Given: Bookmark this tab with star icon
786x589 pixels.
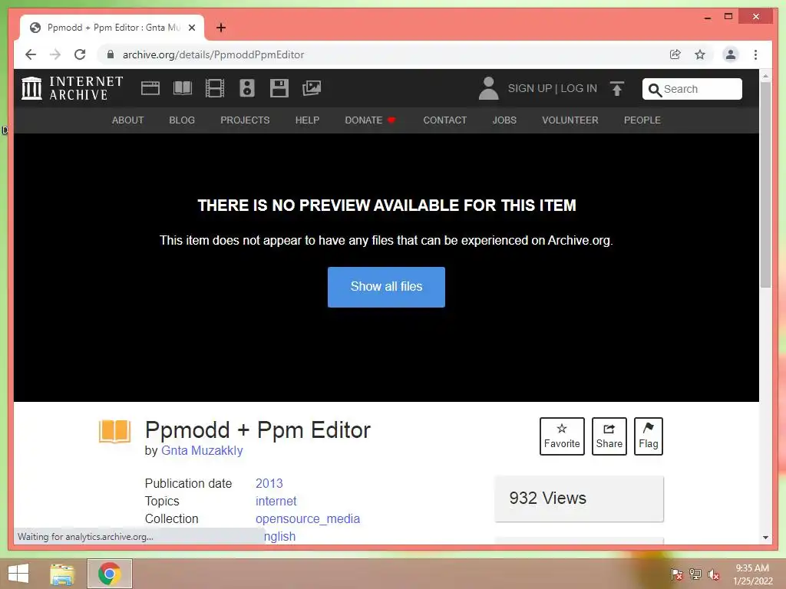Looking at the screenshot, I should click(700, 54).
